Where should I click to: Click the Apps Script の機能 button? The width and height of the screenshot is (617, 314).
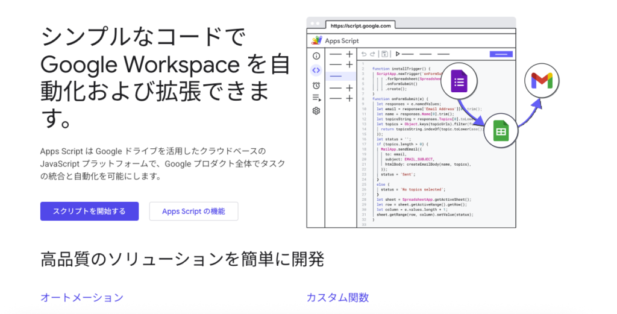(193, 211)
